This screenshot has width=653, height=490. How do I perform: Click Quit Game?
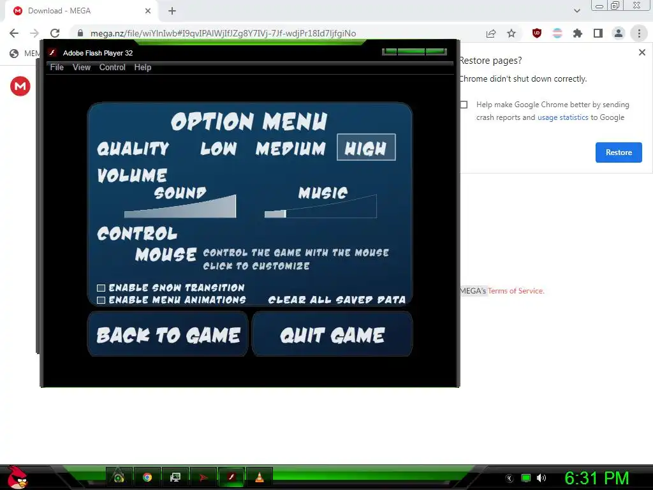(x=332, y=334)
